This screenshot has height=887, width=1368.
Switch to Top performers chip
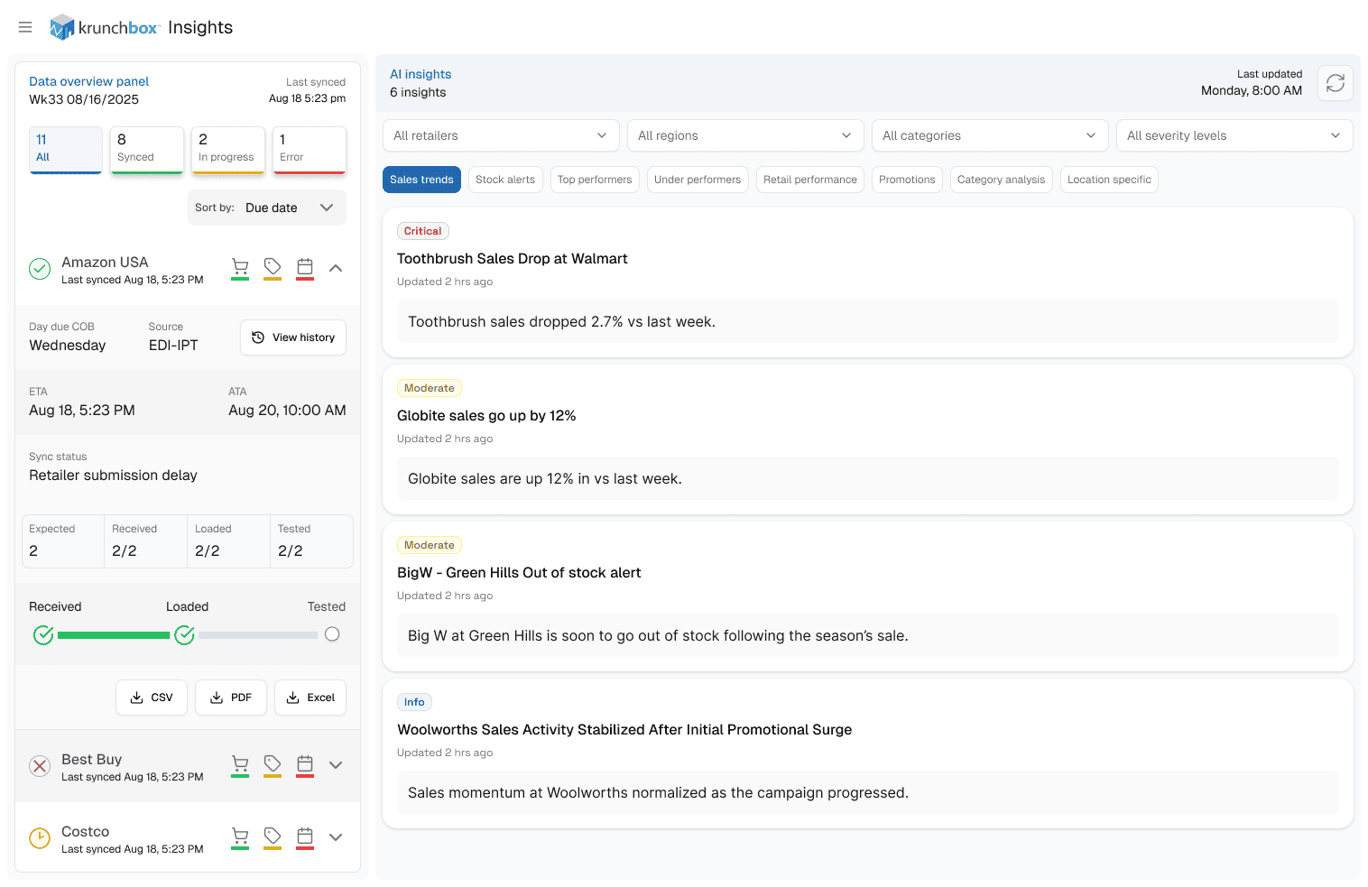click(595, 180)
